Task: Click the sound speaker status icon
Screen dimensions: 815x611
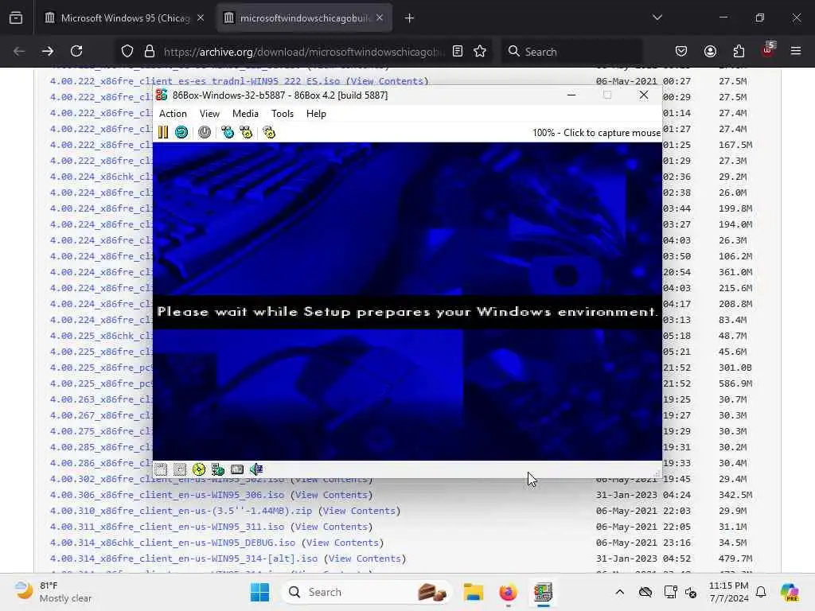Action: (256, 469)
